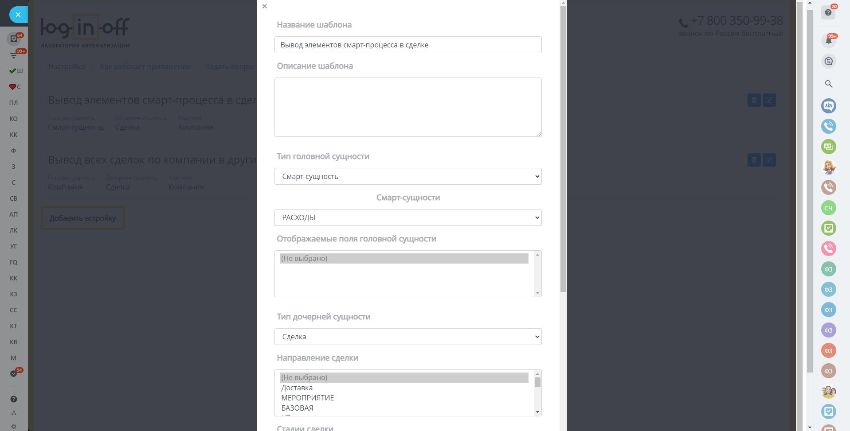Click the left sidebar question mark icon

pyautogui.click(x=14, y=399)
